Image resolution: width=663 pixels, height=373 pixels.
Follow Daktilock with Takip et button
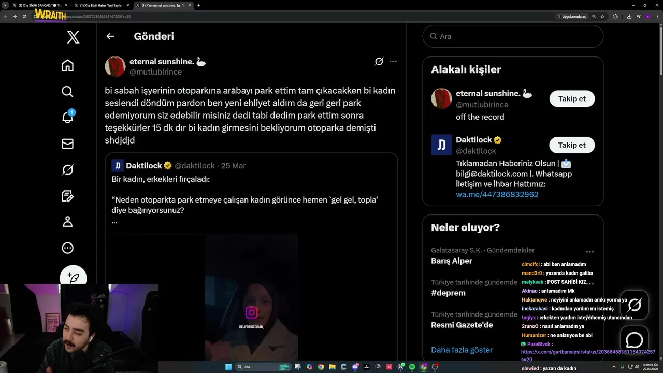tap(572, 145)
